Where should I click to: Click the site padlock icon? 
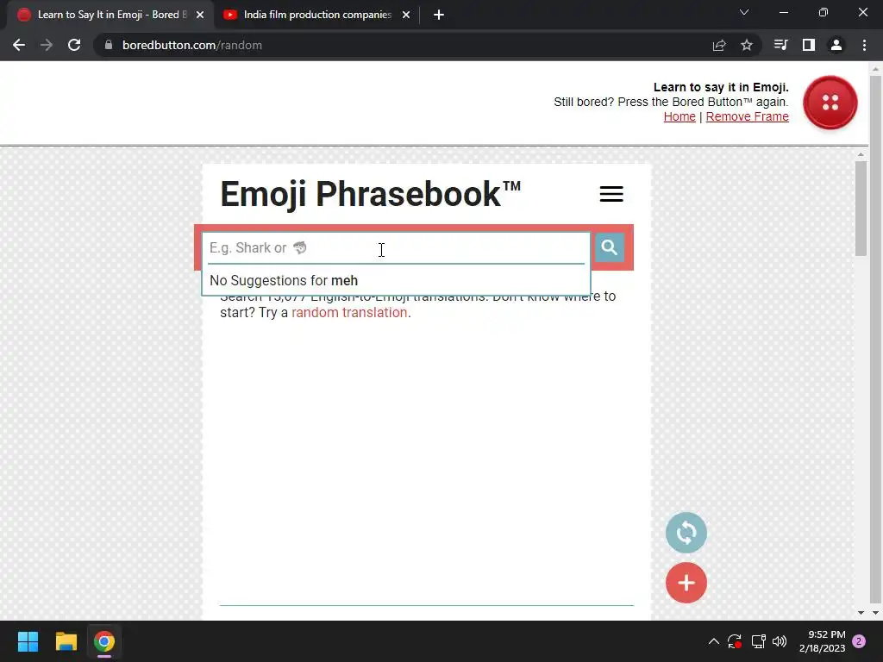[108, 45]
